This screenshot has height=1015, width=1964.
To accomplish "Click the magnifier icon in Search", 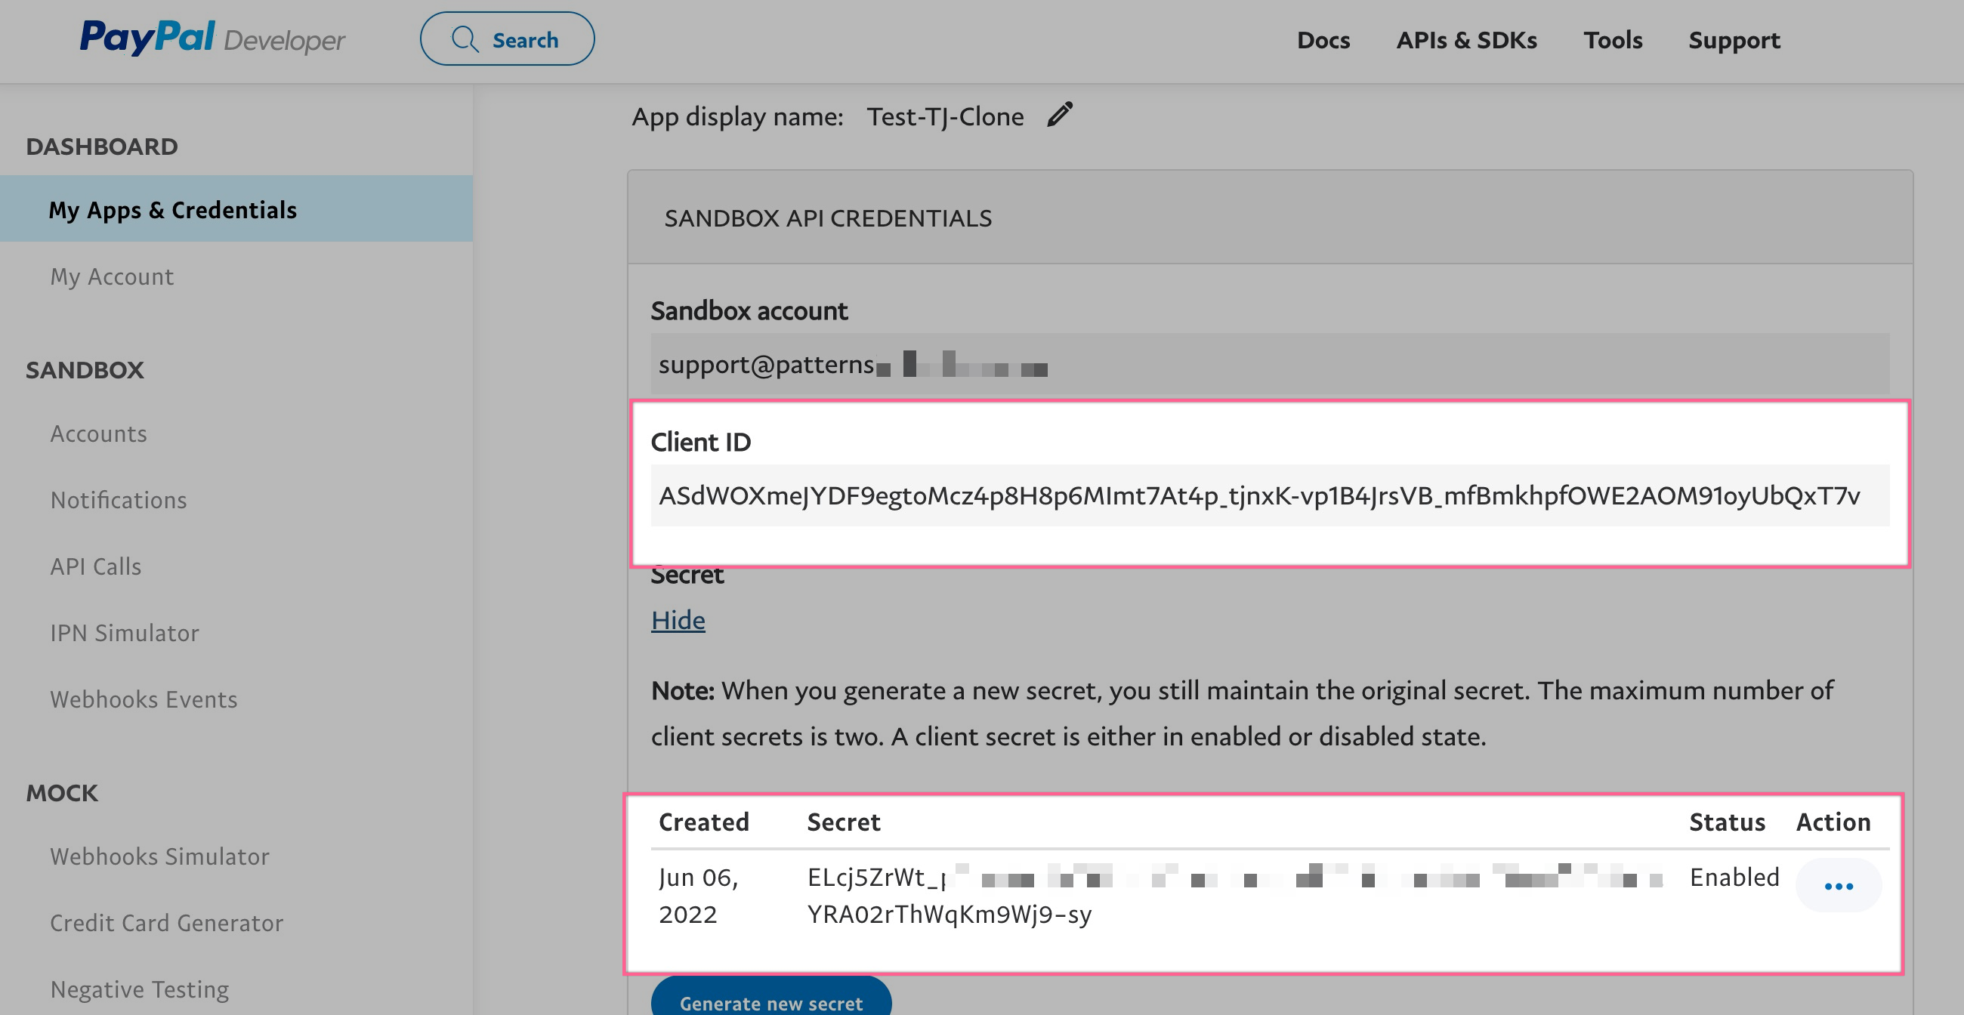I will [x=465, y=39].
